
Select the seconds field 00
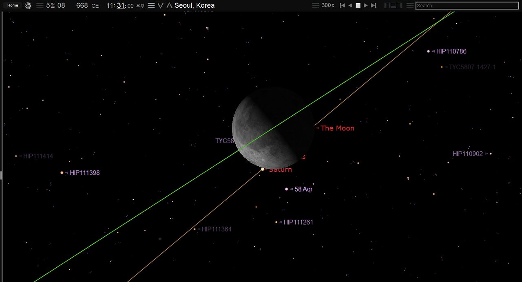[130, 6]
